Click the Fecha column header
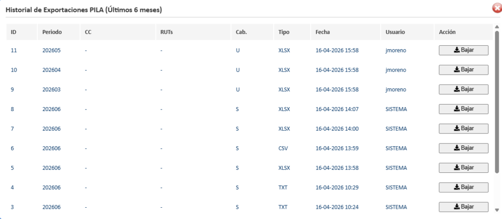The height and width of the screenshot is (219, 502). 323,32
